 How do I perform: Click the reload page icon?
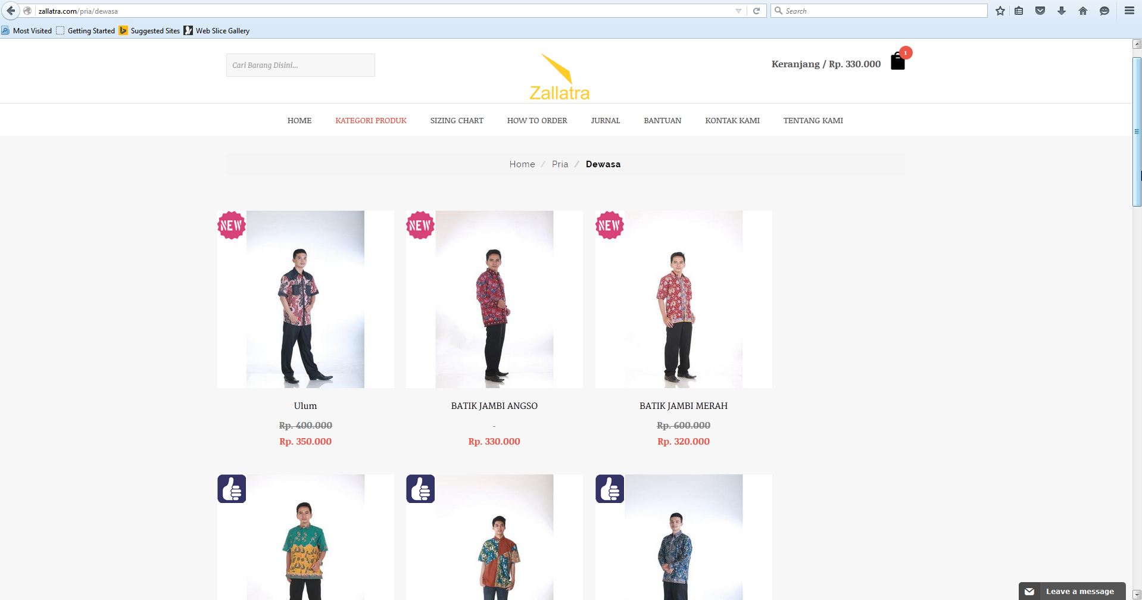756,11
